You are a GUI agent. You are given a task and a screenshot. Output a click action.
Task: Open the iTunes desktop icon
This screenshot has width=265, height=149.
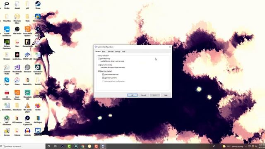pyautogui.click(x=17, y=81)
